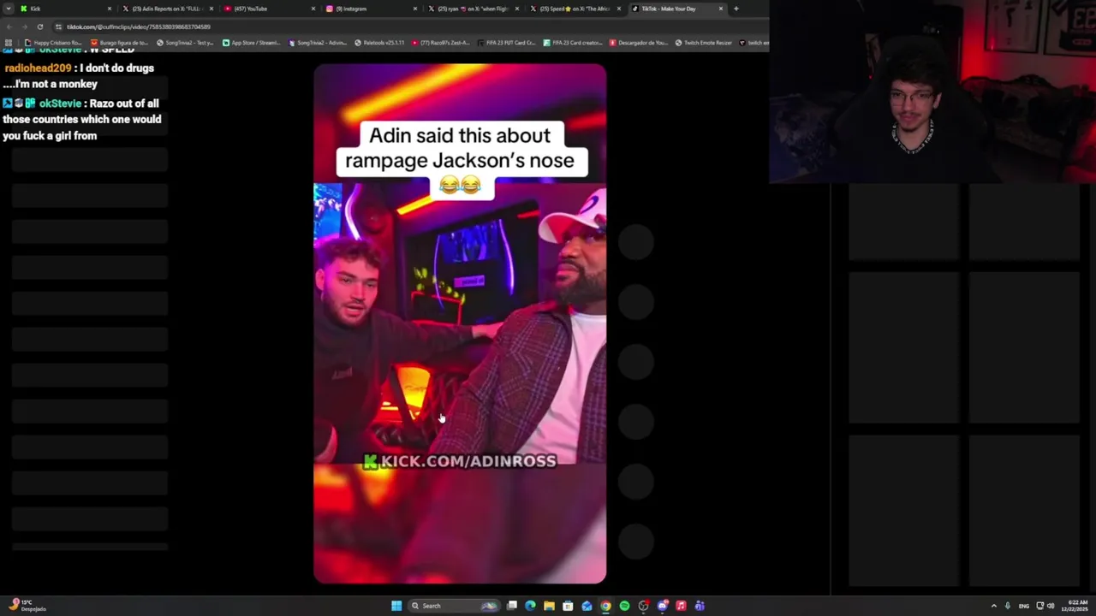Close the TikTok Make Your Day tab

pos(721,9)
